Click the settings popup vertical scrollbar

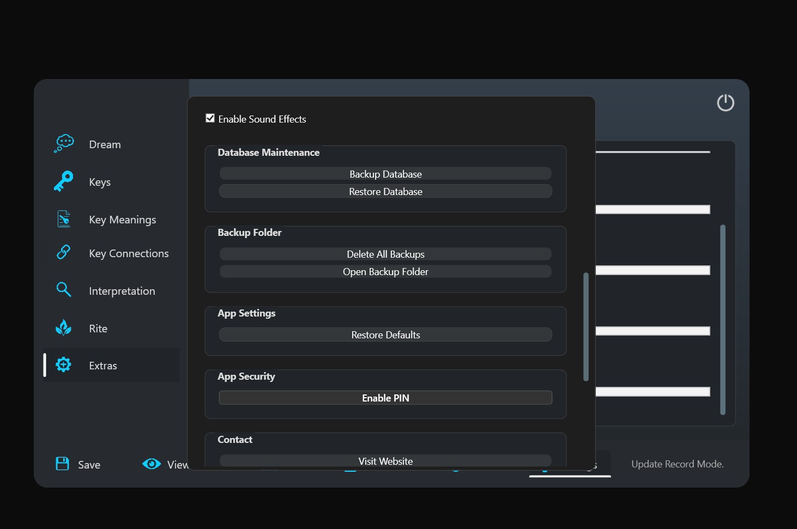click(586, 327)
